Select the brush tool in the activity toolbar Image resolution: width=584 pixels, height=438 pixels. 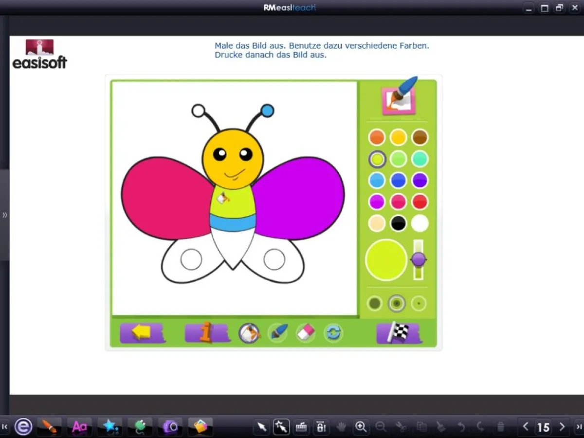pos(278,332)
